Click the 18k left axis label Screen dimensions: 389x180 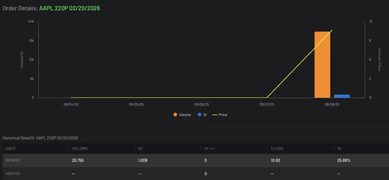tap(31, 41)
